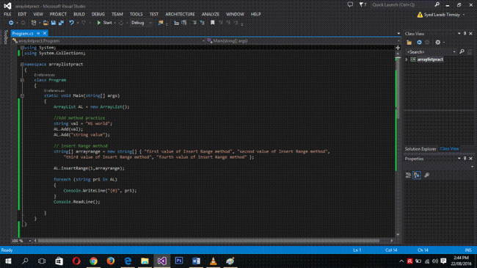Open the Properties window position dropdown
477x268 pixels.
459,159
